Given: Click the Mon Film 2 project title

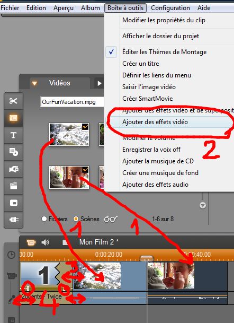Looking at the screenshot, I should pyautogui.click(x=99, y=242).
